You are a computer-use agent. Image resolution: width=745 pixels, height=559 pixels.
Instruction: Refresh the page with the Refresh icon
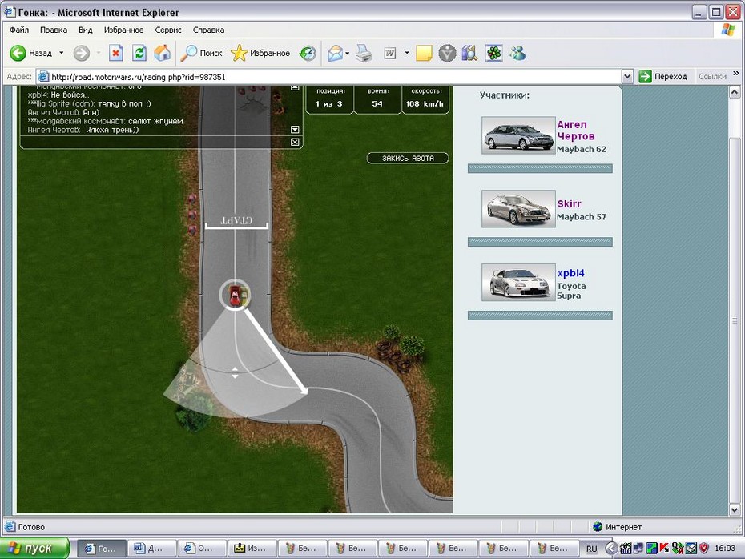coord(139,54)
